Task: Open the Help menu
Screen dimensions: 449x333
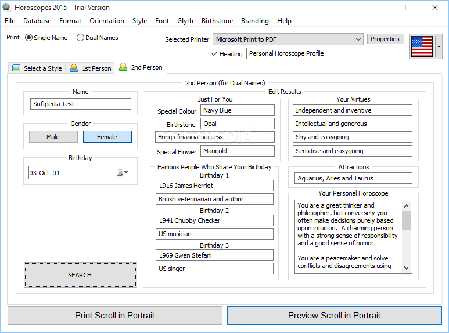Action: click(x=285, y=21)
